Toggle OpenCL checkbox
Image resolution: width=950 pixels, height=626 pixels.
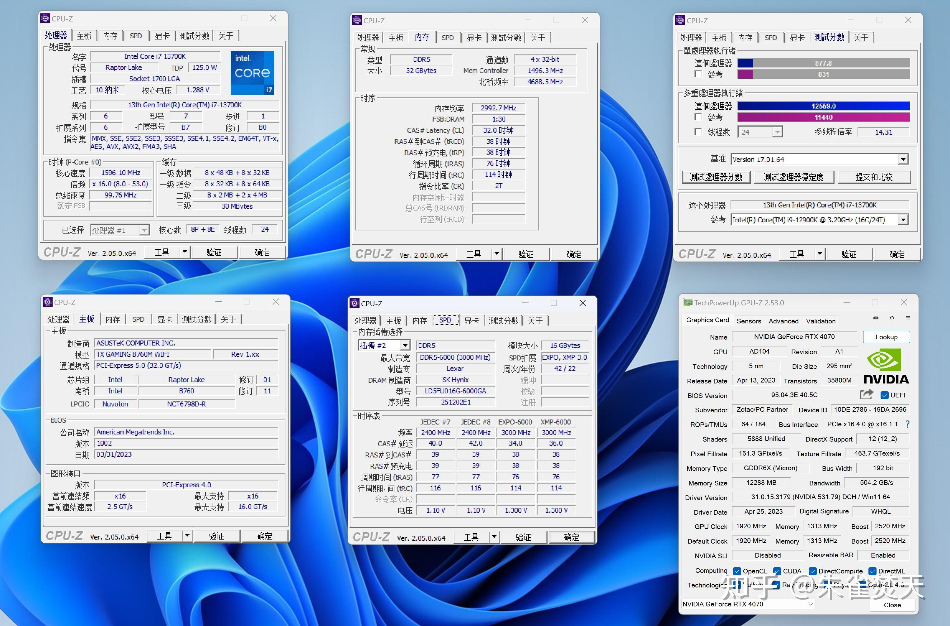[737, 571]
